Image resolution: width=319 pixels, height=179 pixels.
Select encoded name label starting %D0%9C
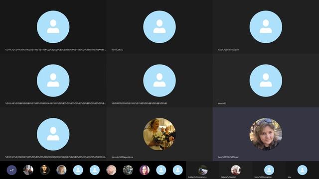(x=55, y=157)
